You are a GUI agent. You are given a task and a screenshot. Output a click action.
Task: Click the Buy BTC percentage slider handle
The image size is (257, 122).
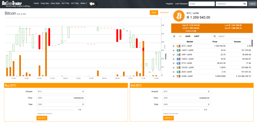tap(38, 110)
